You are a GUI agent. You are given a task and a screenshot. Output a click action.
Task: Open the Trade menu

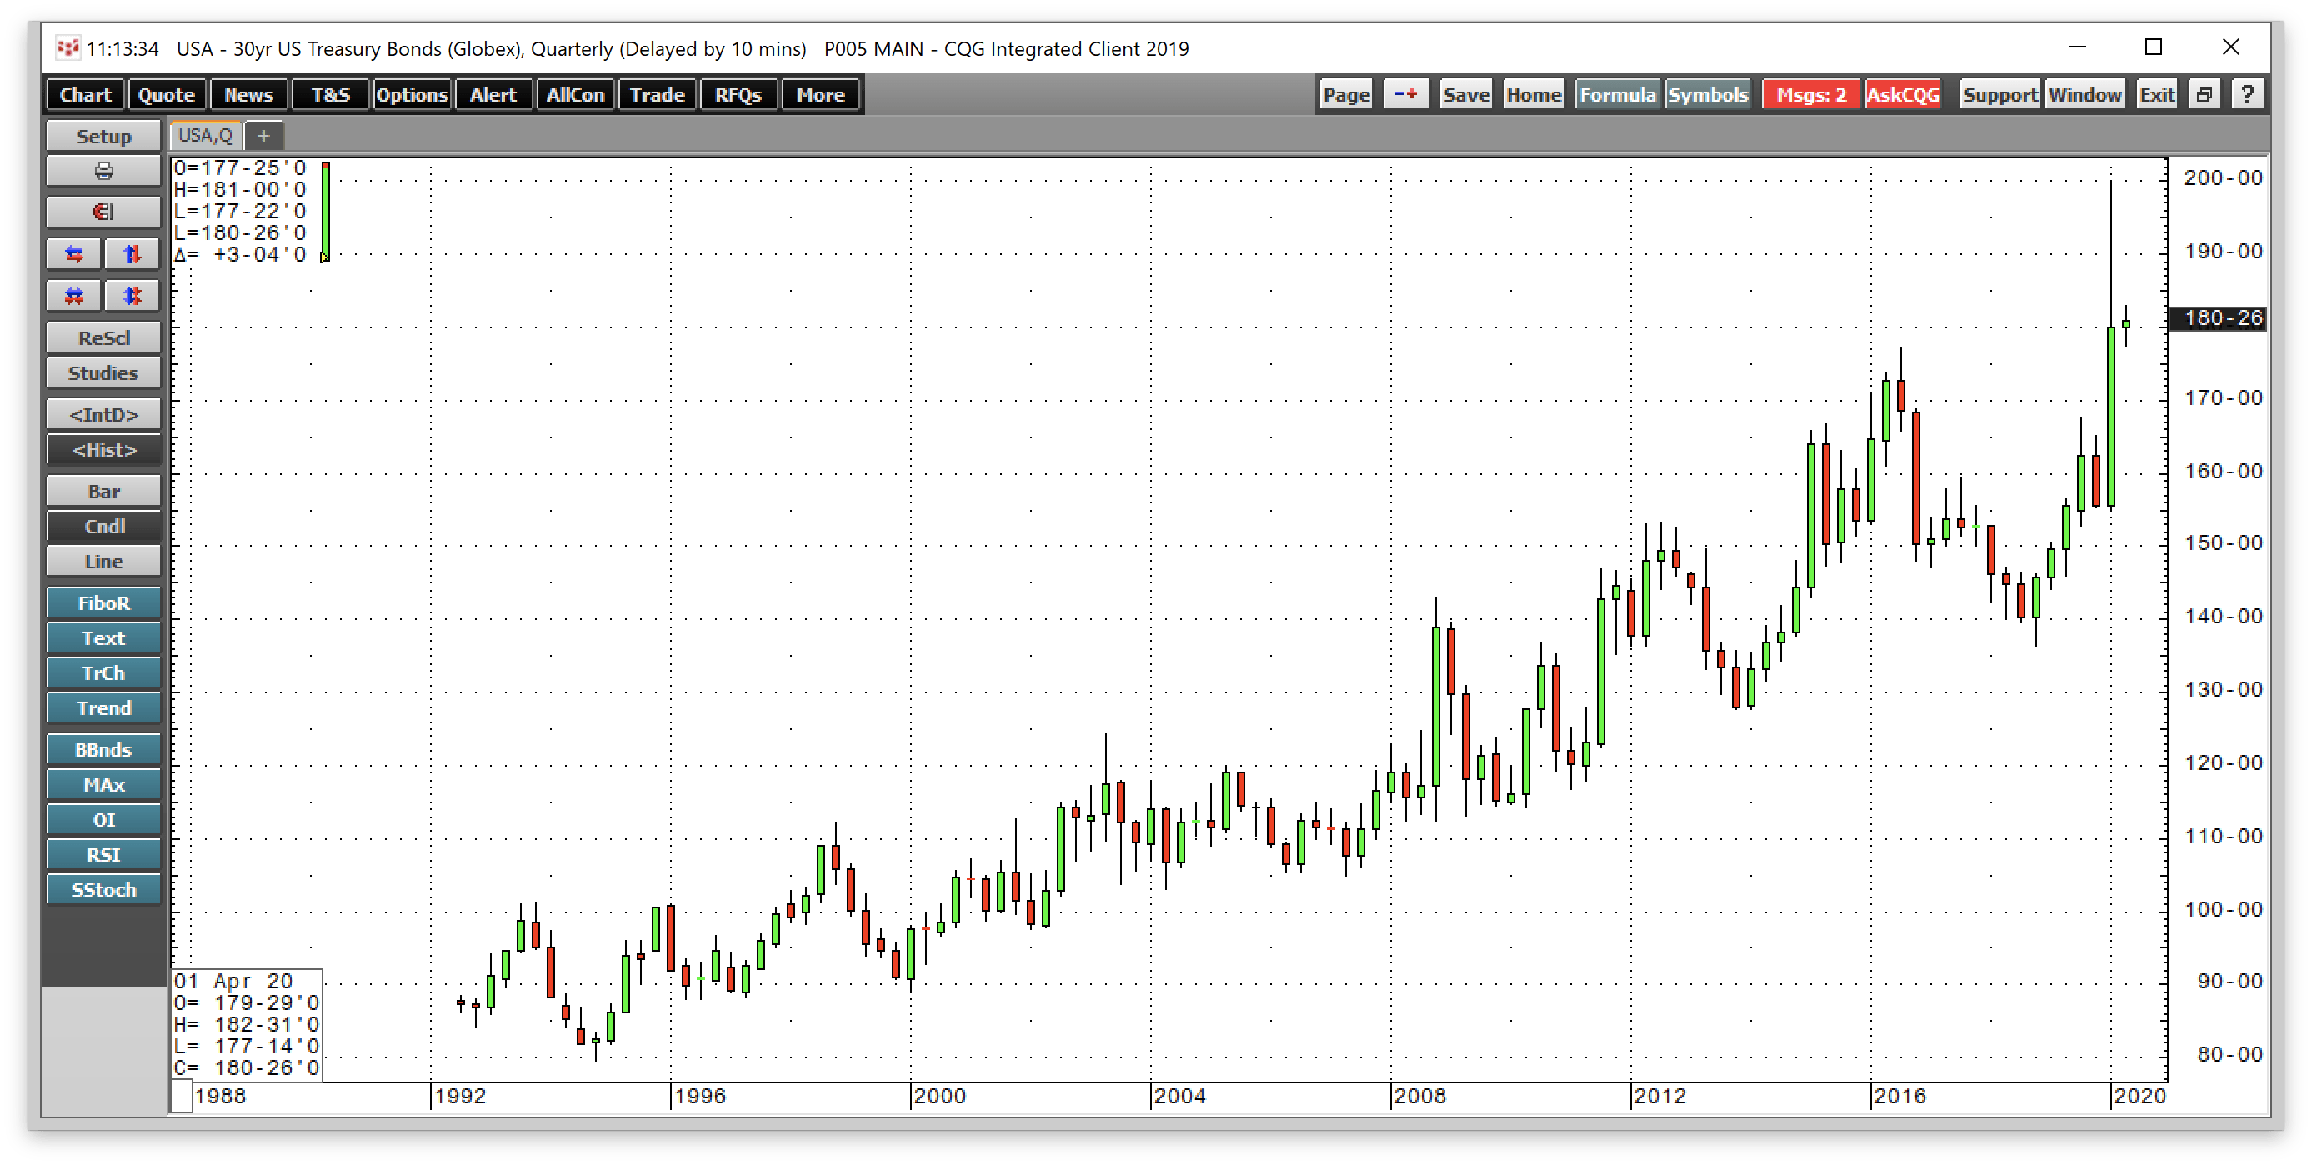[x=657, y=94]
